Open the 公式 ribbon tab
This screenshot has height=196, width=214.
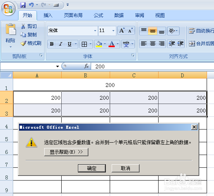98,15
